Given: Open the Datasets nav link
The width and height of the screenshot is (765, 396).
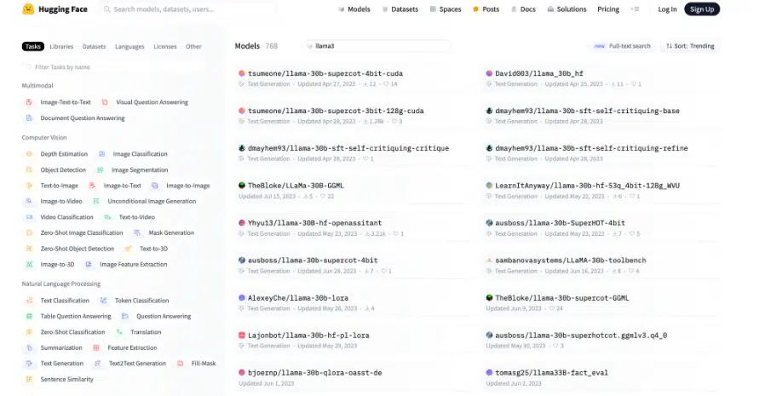Looking at the screenshot, I should pos(400,9).
